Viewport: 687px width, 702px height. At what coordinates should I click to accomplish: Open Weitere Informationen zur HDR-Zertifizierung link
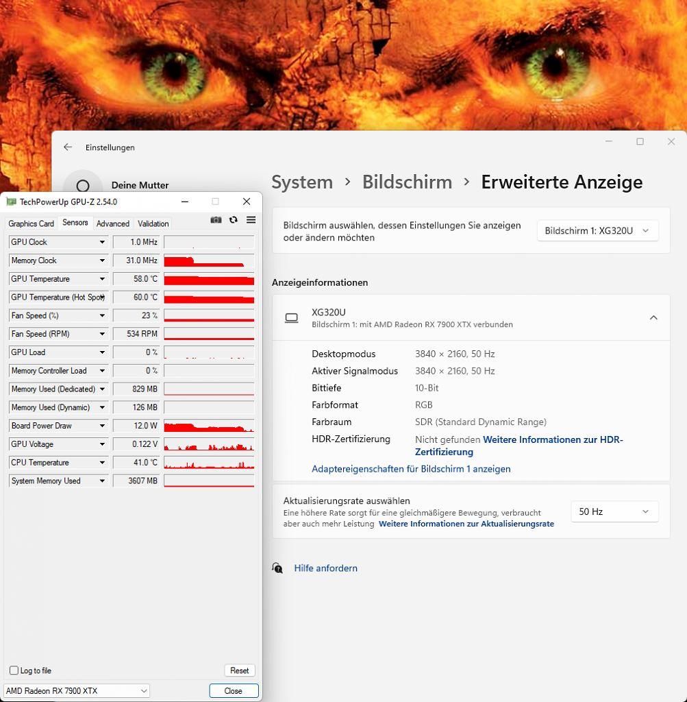coord(519,446)
